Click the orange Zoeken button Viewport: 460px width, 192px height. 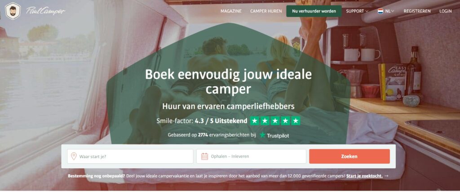tap(349, 156)
